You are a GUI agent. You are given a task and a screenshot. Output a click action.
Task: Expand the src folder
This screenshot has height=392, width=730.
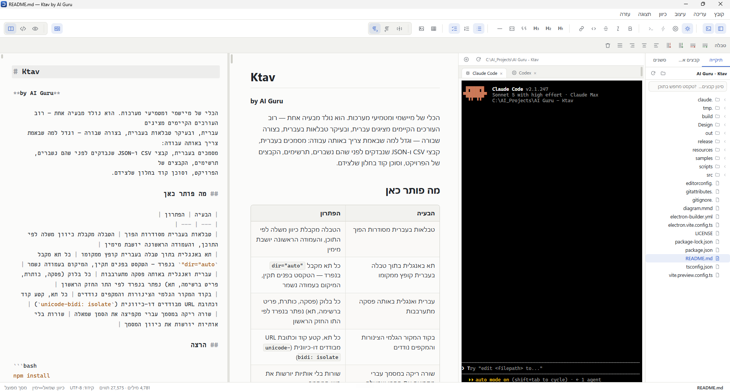688,175
